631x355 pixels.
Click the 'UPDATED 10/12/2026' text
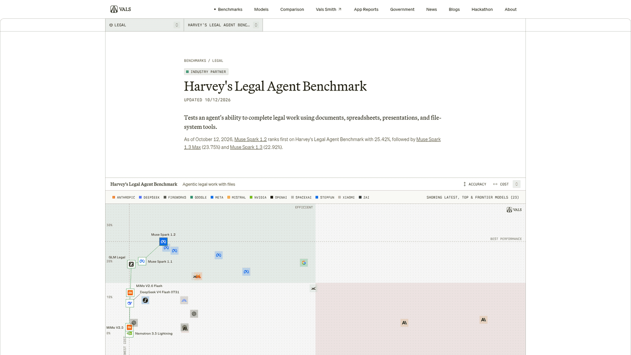pos(207,100)
